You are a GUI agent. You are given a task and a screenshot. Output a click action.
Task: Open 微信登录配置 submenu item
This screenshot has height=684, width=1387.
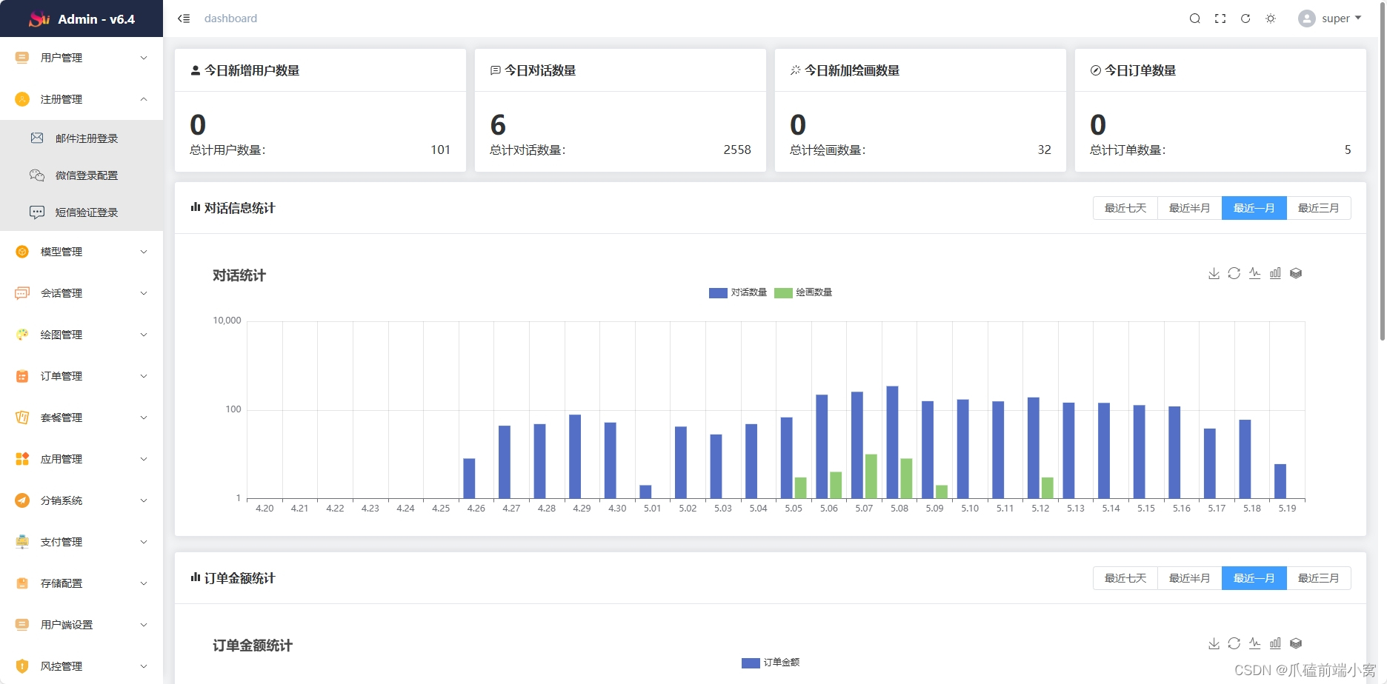[82, 175]
